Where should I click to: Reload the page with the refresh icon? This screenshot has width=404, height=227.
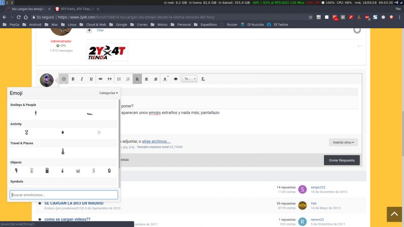pos(19,17)
